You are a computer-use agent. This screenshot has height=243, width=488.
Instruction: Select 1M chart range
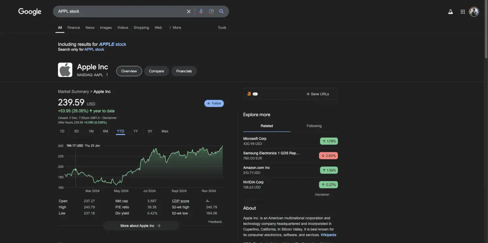tap(91, 131)
